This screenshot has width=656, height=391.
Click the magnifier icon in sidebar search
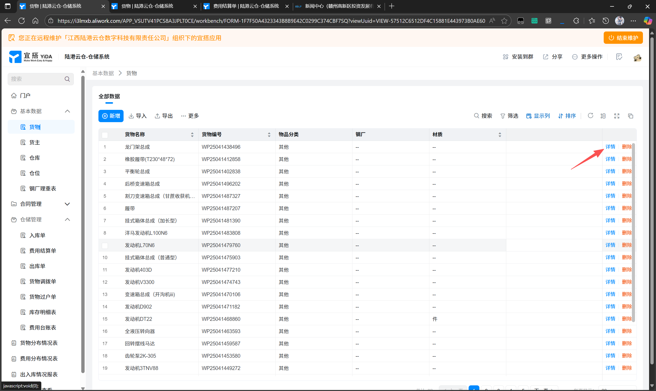click(67, 79)
